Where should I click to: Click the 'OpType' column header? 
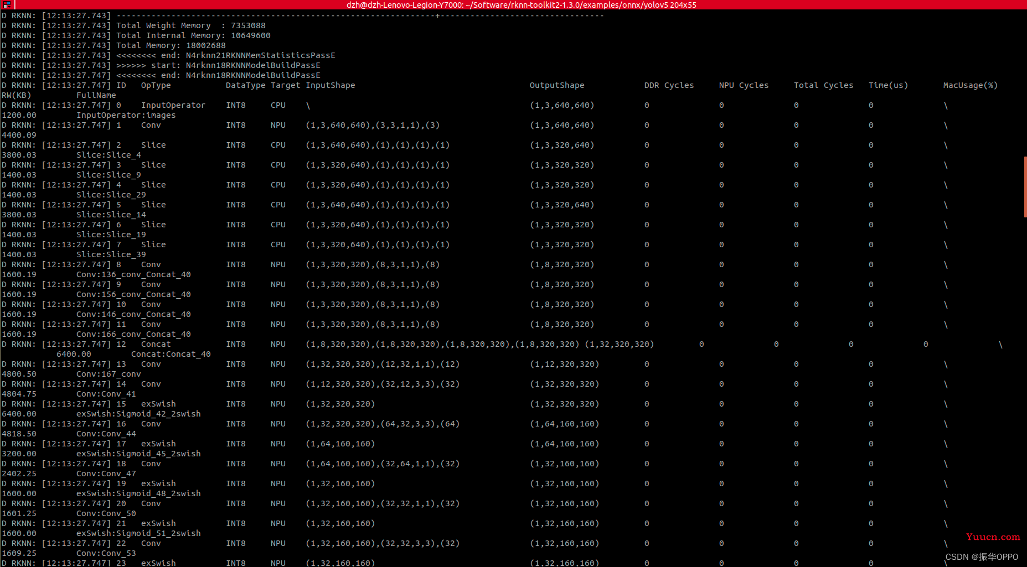coord(156,85)
